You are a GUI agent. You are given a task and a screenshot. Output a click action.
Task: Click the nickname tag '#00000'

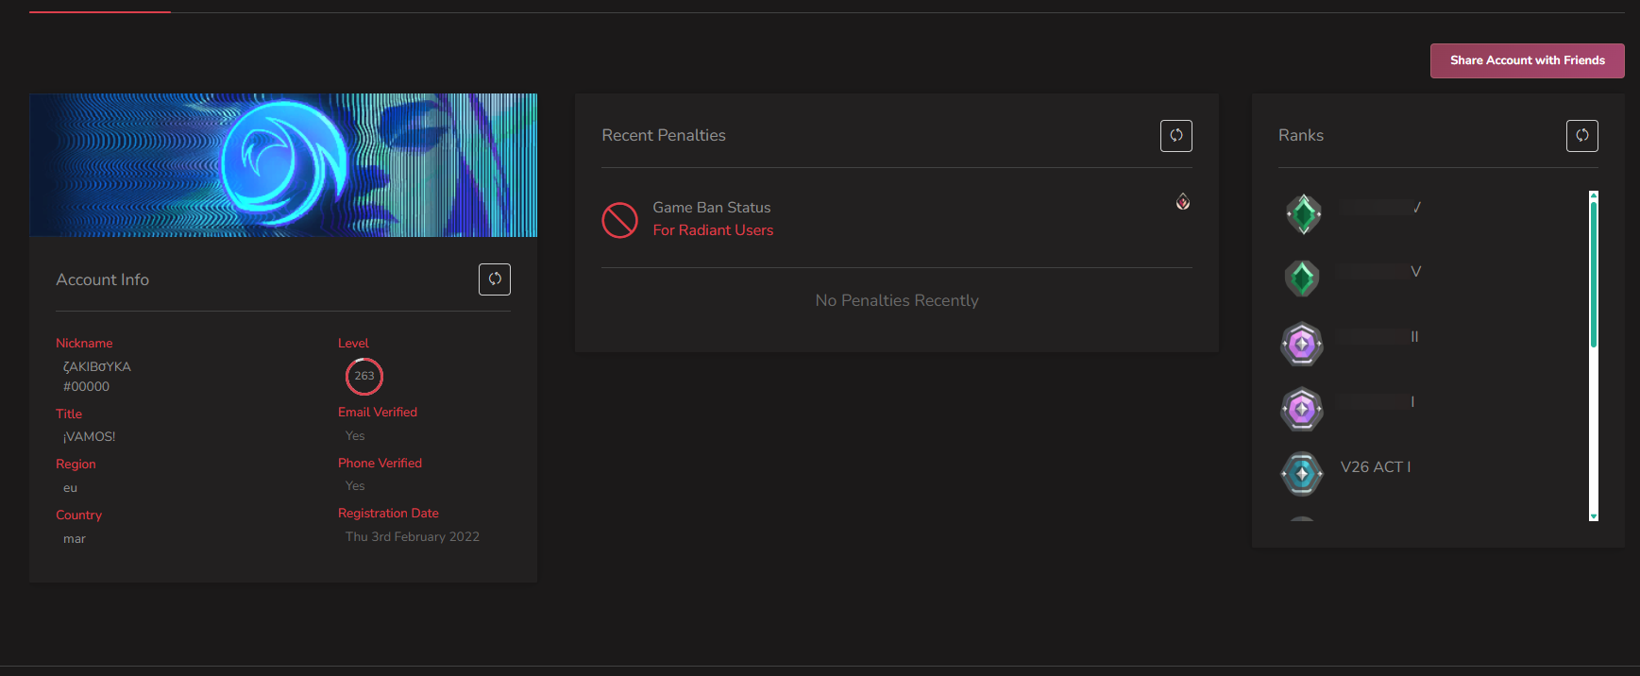[86, 387]
